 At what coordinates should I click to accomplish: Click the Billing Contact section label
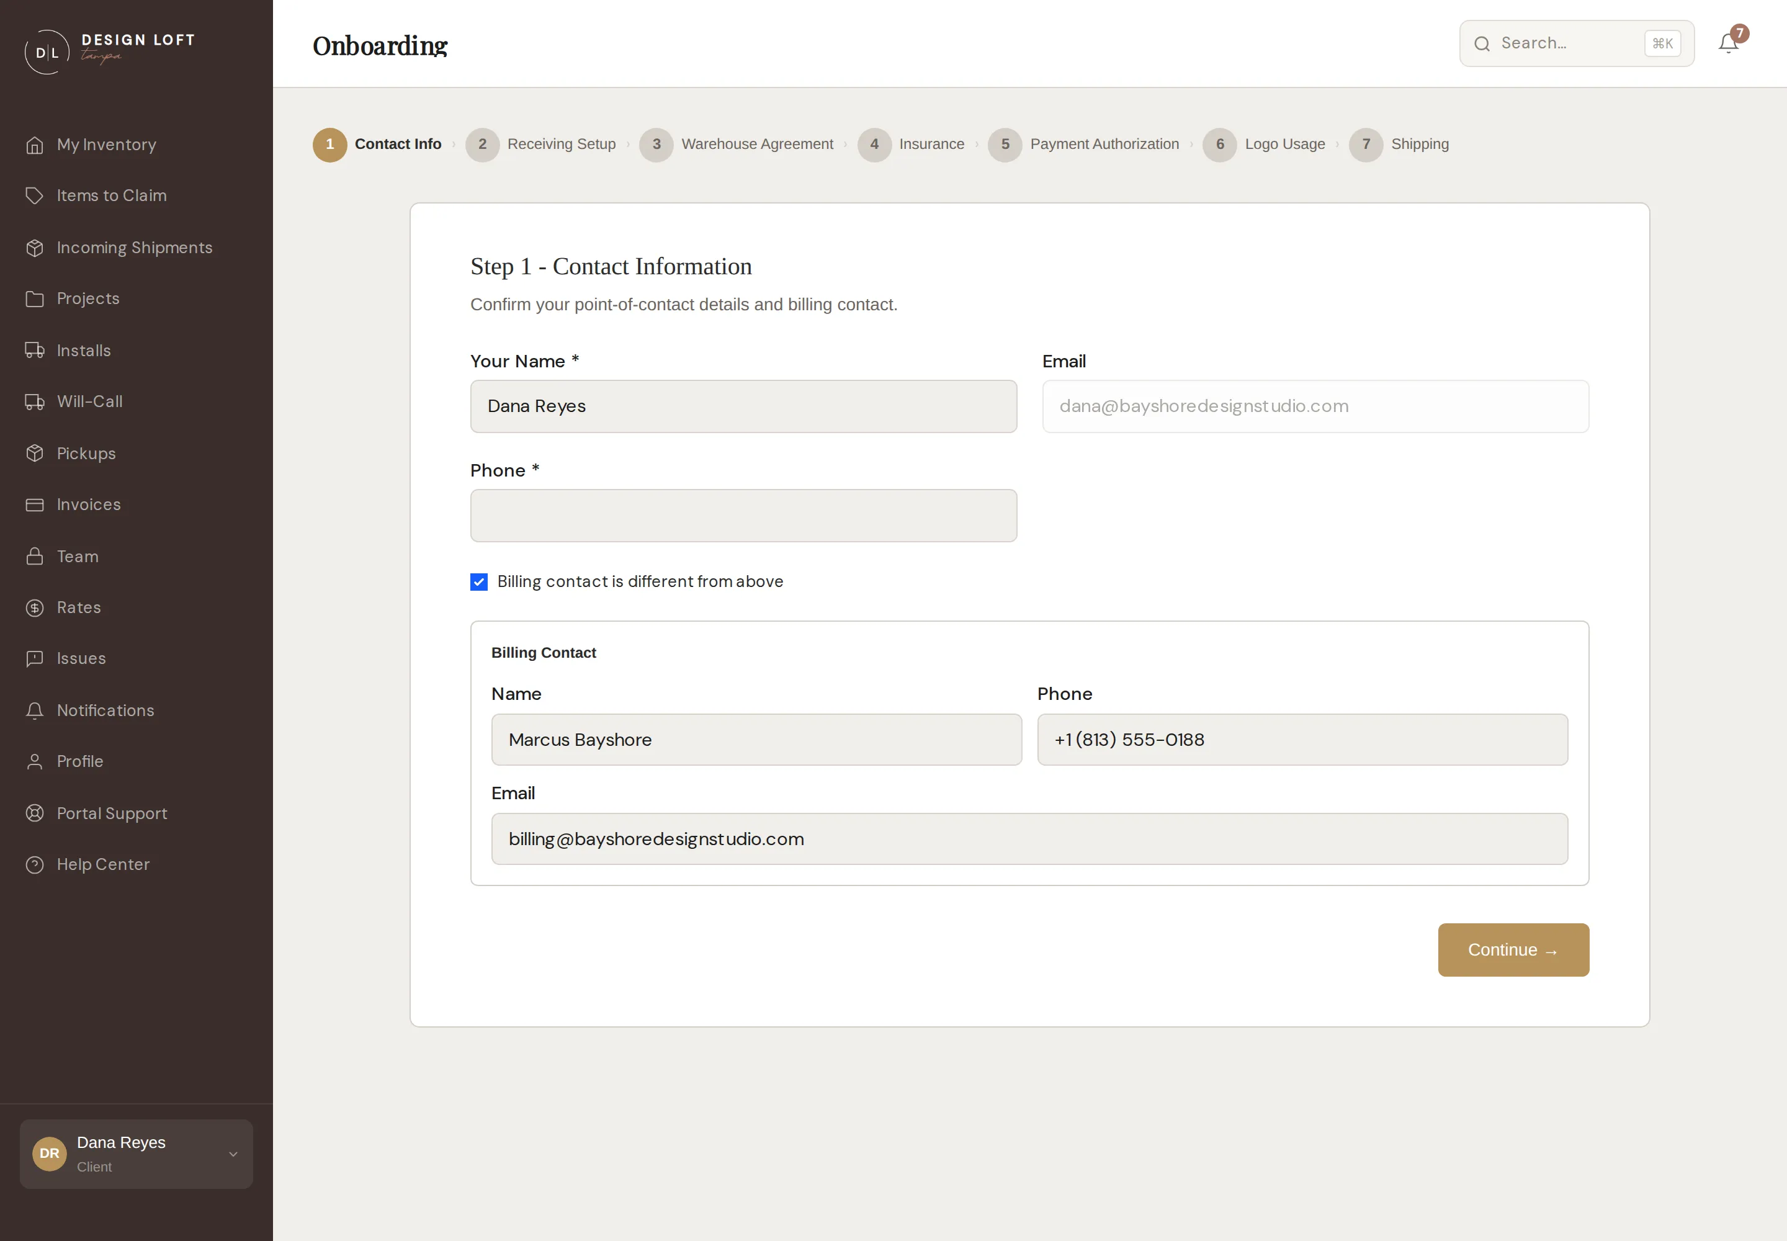544,653
